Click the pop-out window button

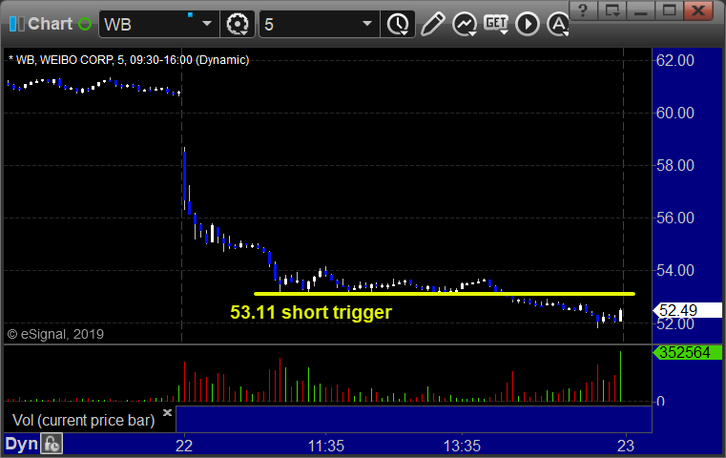pyautogui.click(x=612, y=10)
